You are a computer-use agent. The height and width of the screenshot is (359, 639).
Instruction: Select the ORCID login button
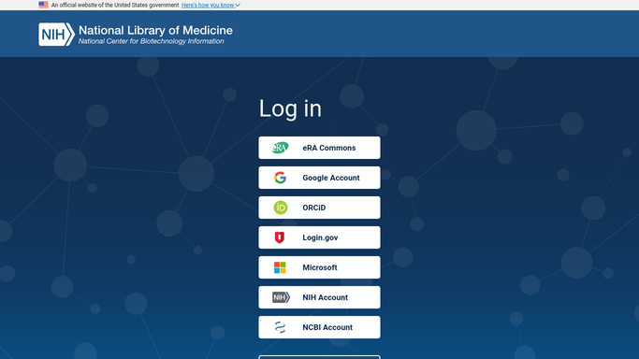coord(319,208)
